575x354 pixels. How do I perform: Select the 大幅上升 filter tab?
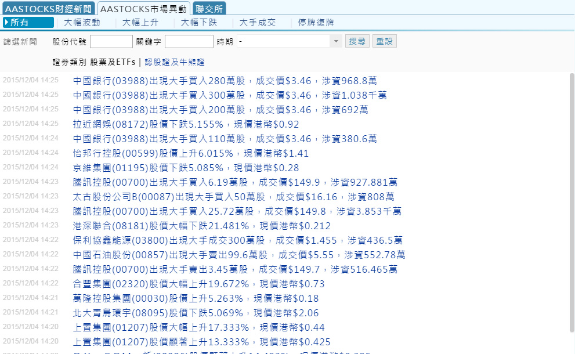pos(140,23)
